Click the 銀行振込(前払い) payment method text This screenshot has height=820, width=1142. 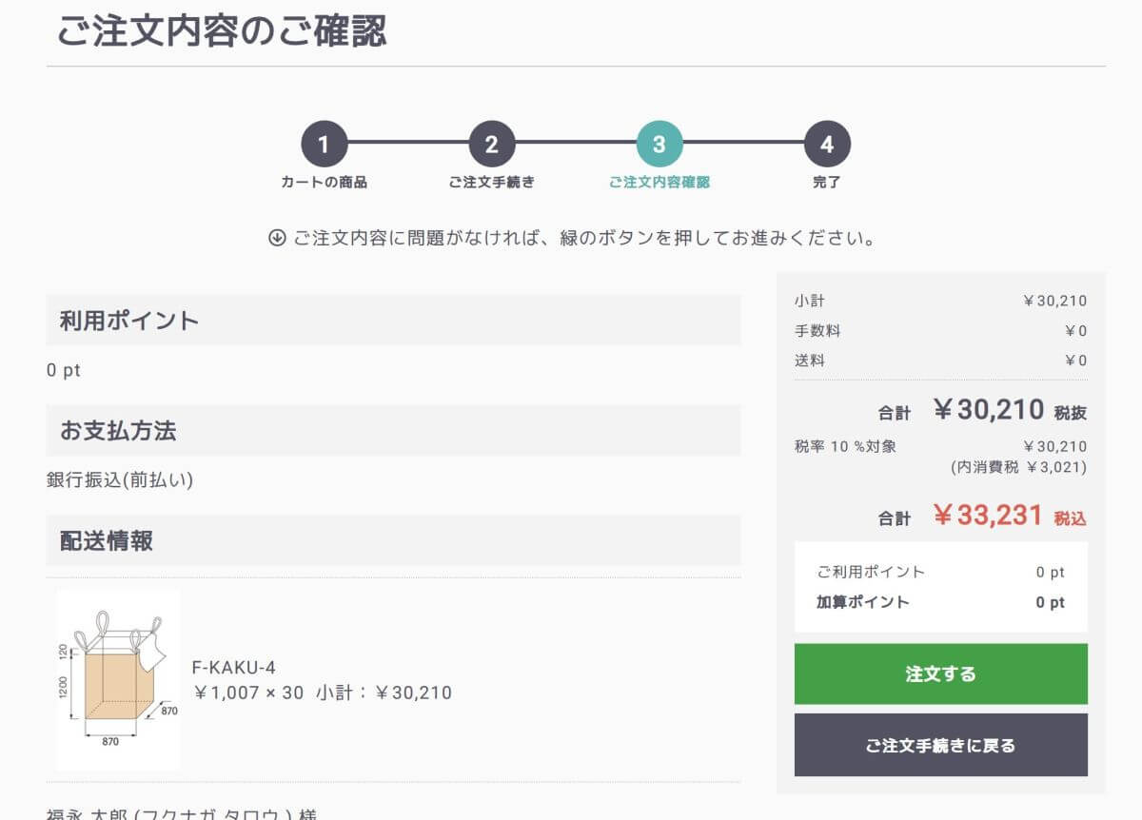pos(120,480)
